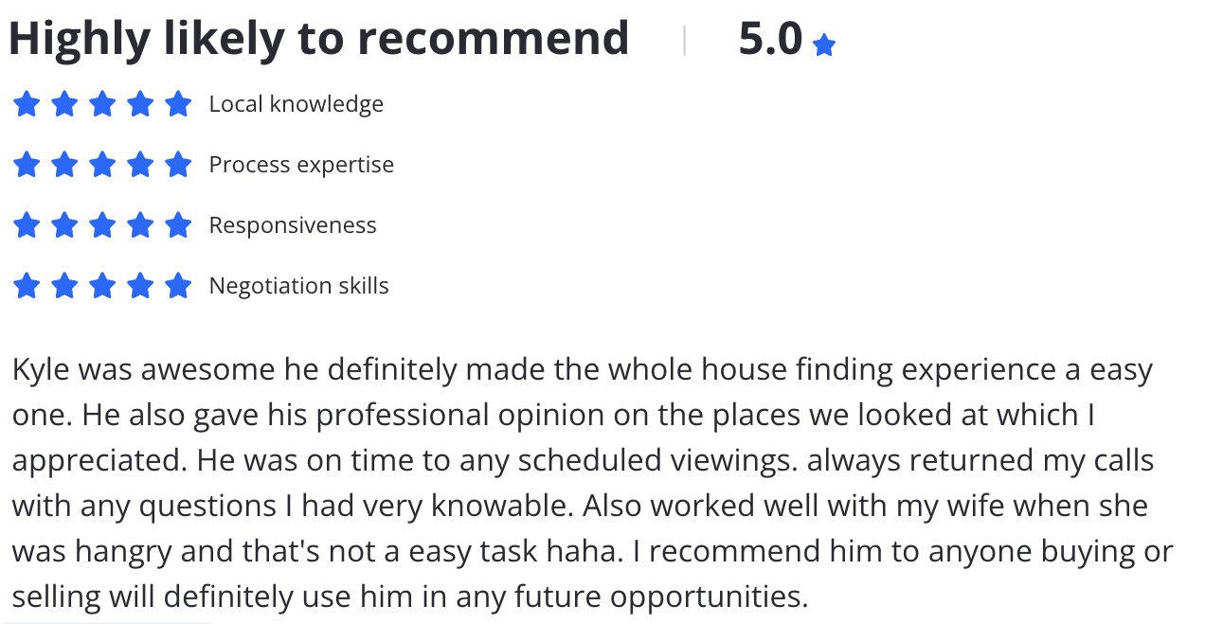The width and height of the screenshot is (1205, 624).
Task: Click the fifth star of Process expertise
Action: point(178,165)
